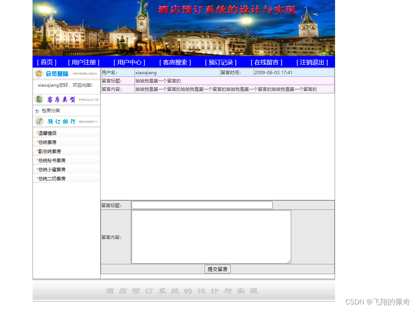Image resolution: width=416 pixels, height=309 pixels.
Task: Open the 首页 navigation item
Action: [x=47, y=62]
